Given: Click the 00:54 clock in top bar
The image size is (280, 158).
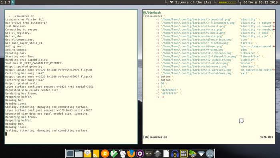Looking at the screenshot, I should [x=248, y=2].
